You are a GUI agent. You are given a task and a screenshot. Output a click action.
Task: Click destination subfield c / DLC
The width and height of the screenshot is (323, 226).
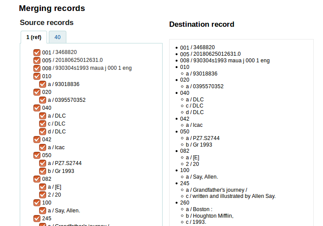pos(194,106)
